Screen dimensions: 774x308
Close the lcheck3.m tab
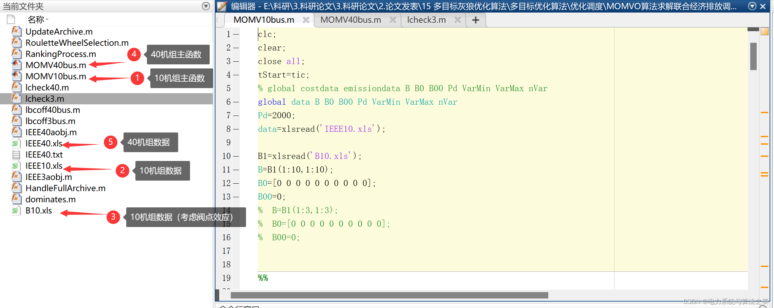[458, 20]
